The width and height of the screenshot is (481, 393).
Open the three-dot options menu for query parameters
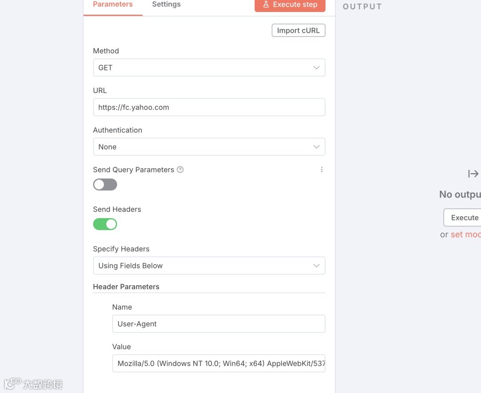pos(322,170)
